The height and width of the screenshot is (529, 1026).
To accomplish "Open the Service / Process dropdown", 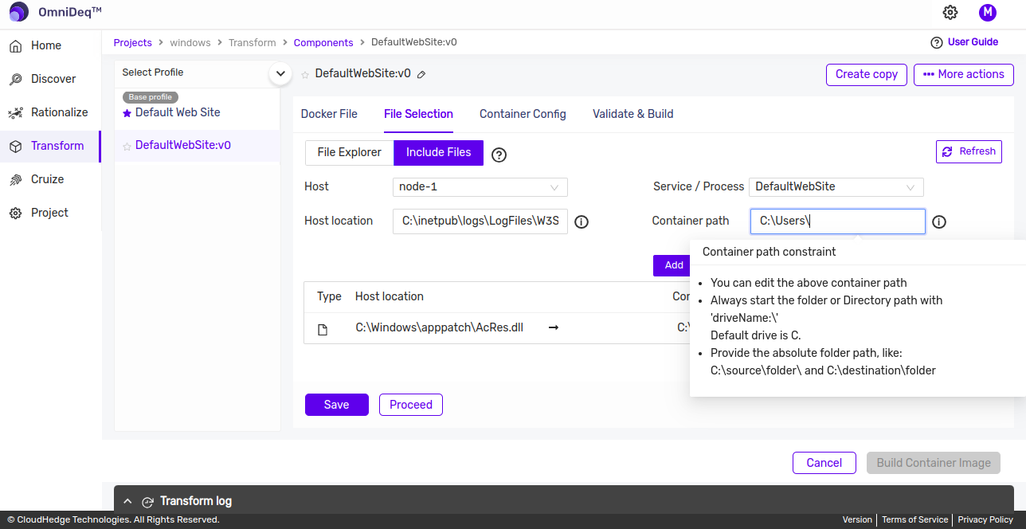I will 836,187.
